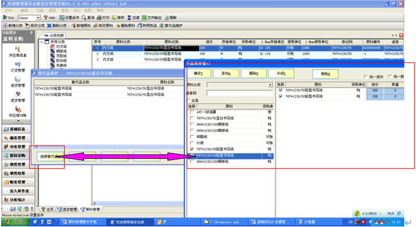The image size is (416, 227).
Task: Expand the 原料分类 combo box
Action: point(270,84)
